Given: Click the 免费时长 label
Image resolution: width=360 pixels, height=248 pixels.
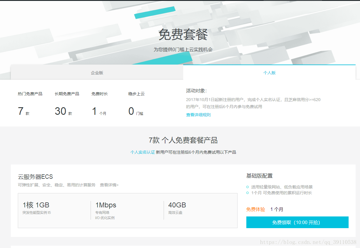Looking at the screenshot, I should pos(100,94).
